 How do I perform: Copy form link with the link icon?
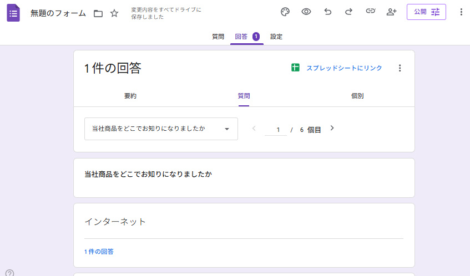[x=370, y=12]
